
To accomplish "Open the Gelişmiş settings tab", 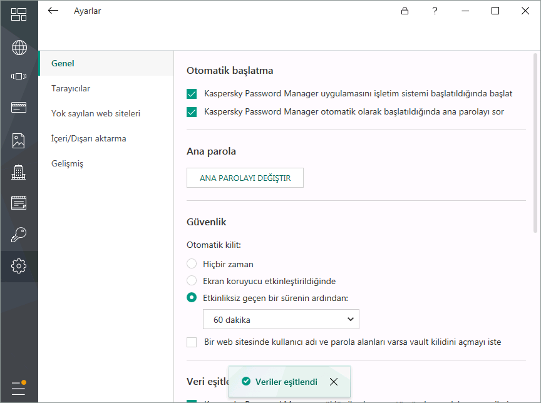I will click(x=106, y=163).
